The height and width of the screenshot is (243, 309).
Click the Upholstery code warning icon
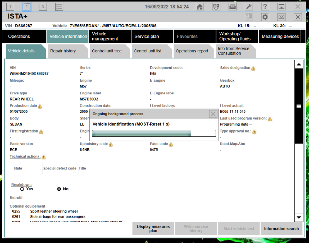pos(111,144)
